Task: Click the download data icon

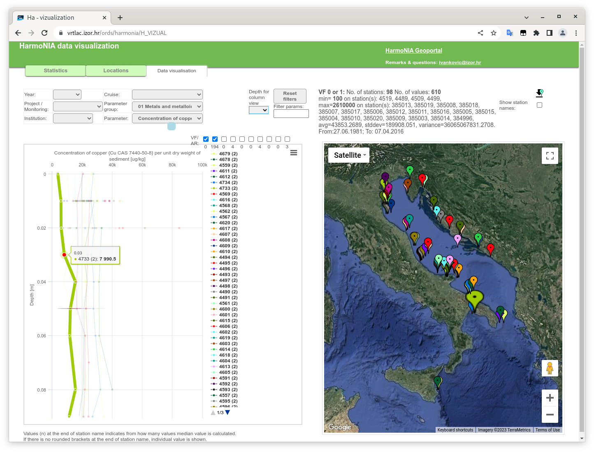Action: tap(539, 93)
